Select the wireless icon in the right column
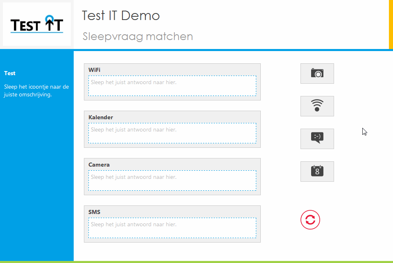This screenshot has height=263, width=393. [317, 106]
